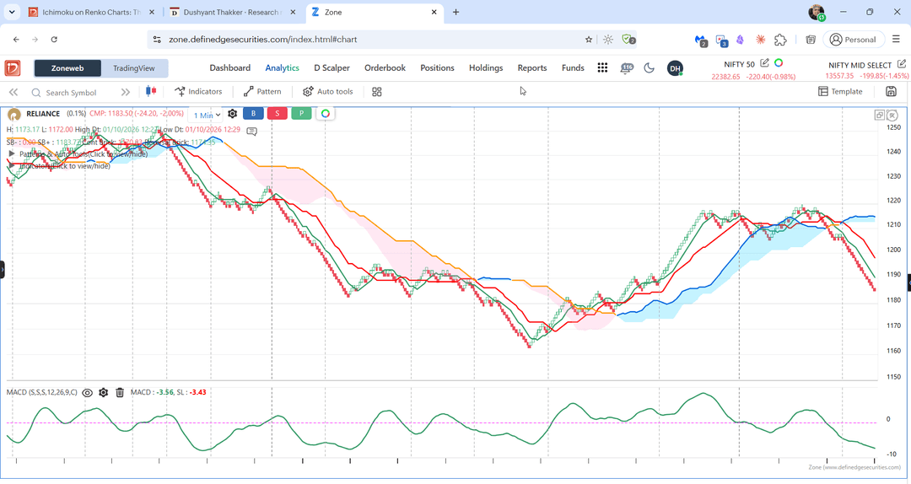Image resolution: width=911 pixels, height=484 pixels.
Task: Click the green P button
Action: 301,113
